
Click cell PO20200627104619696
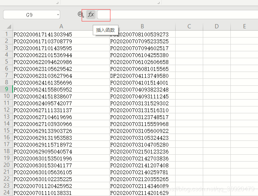61,117
